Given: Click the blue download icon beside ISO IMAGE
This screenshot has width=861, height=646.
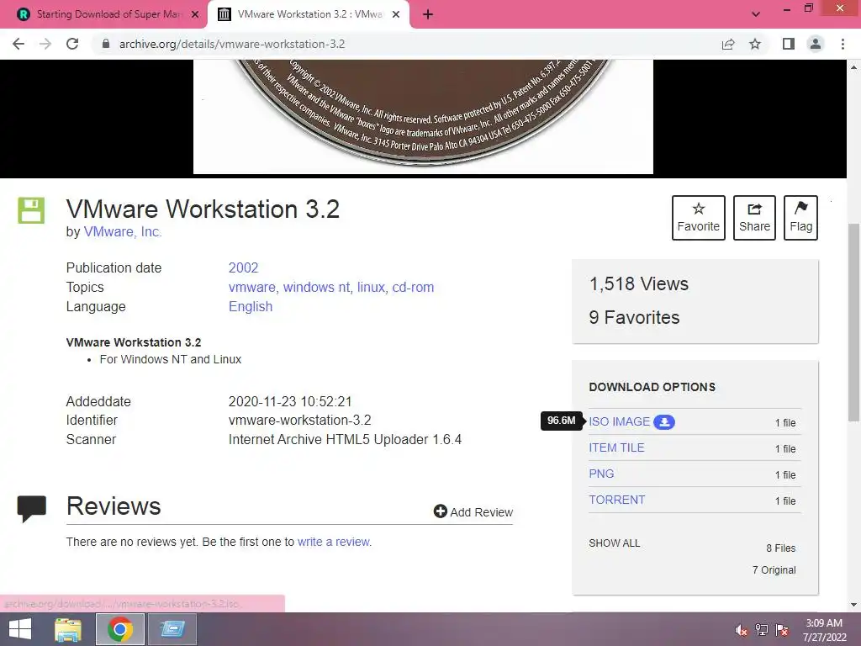Looking at the screenshot, I should (x=664, y=422).
